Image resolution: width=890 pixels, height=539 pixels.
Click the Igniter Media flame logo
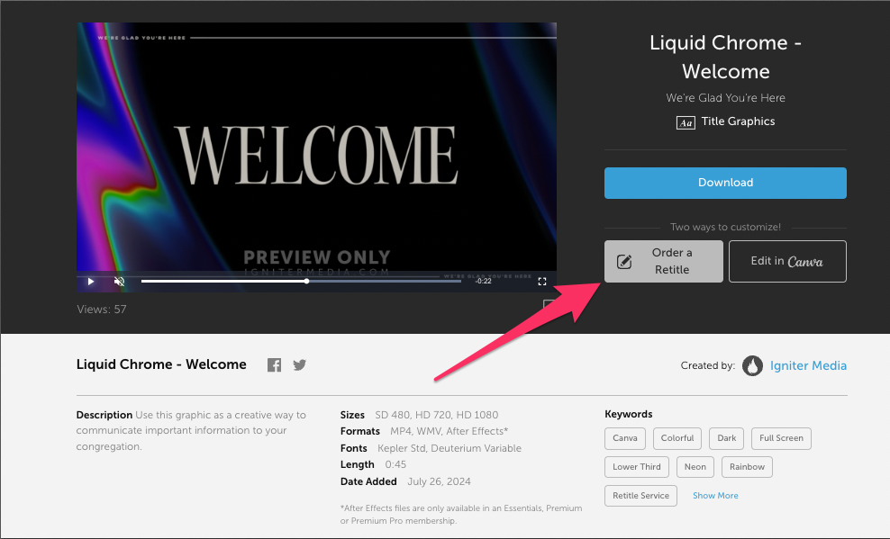click(753, 365)
